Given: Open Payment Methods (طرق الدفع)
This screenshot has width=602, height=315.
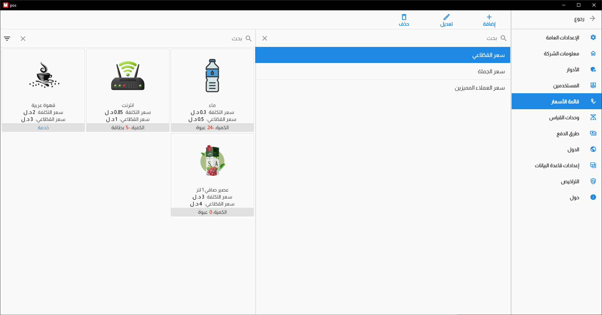Looking at the screenshot, I should 568,134.
